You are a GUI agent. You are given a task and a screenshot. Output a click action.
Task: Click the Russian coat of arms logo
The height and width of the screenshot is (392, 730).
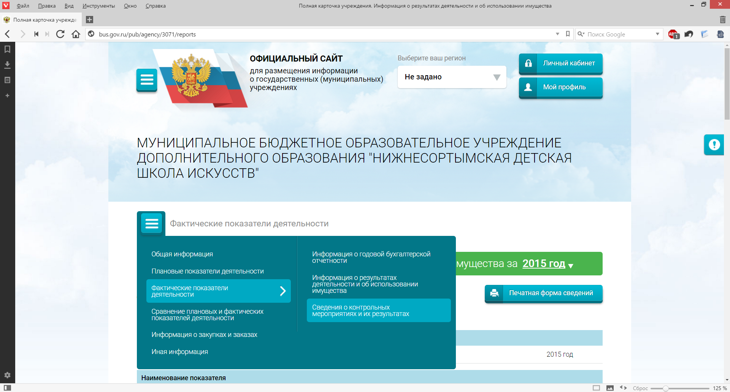click(x=191, y=75)
